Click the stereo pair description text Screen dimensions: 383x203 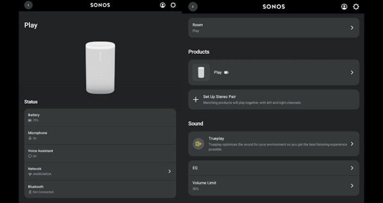(252, 103)
